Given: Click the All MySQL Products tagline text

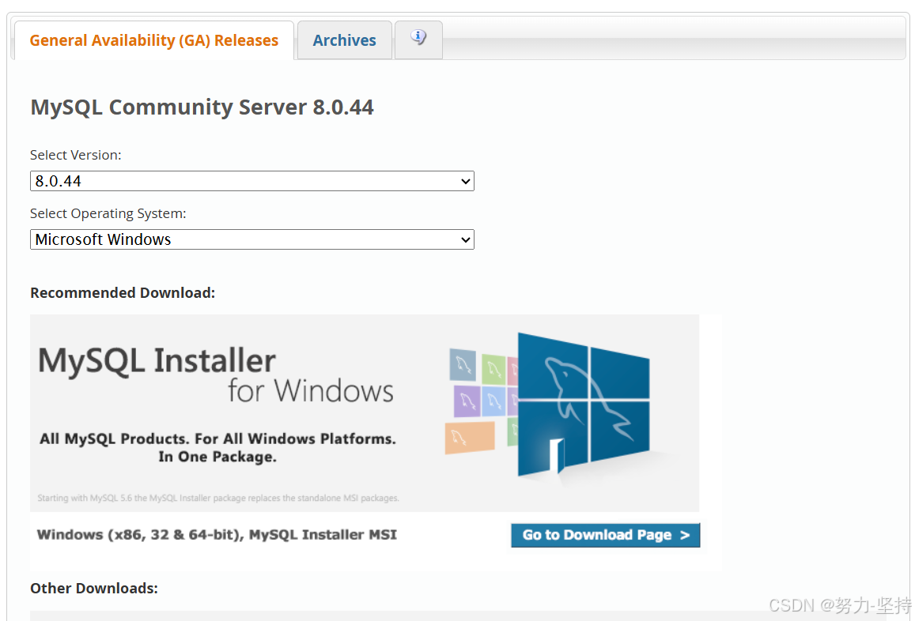Looking at the screenshot, I should tap(217, 447).
